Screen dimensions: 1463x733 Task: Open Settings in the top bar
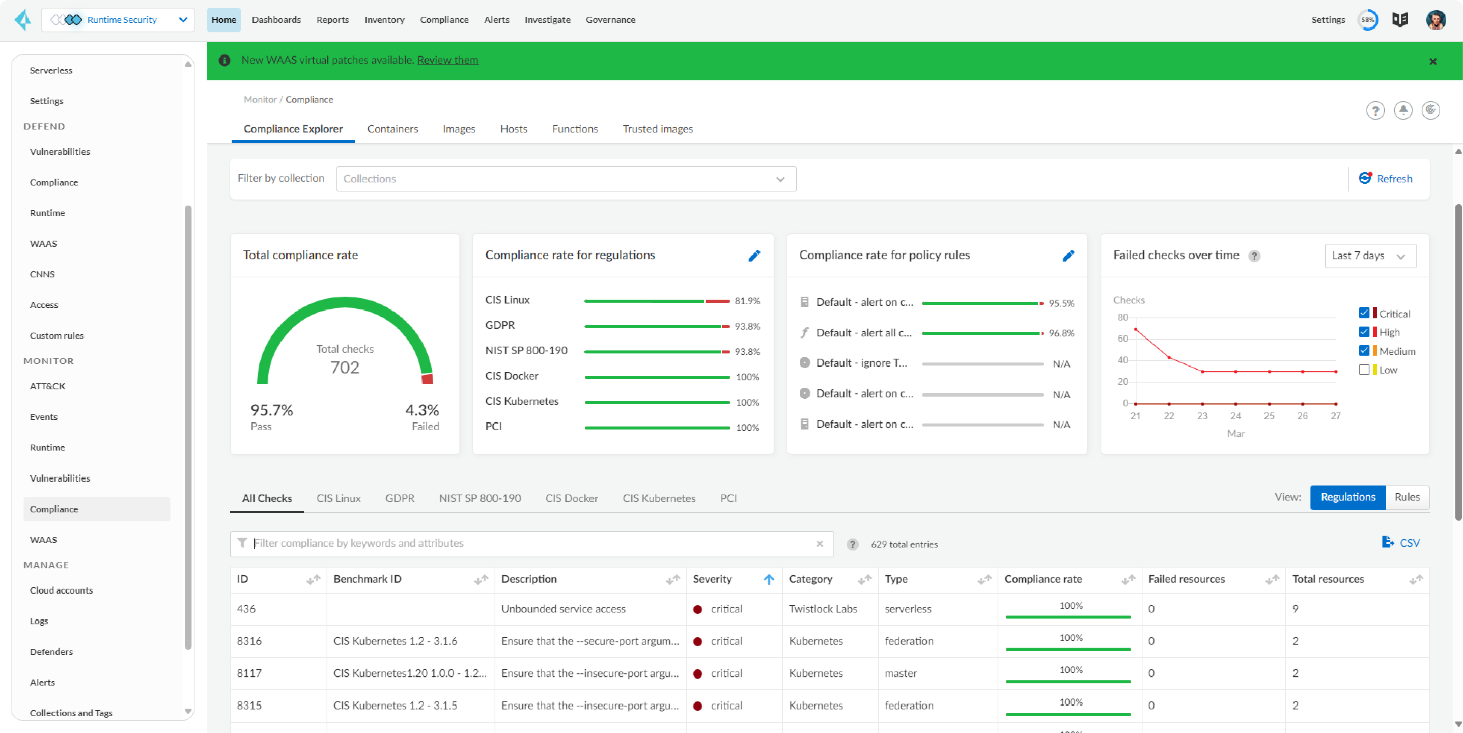click(1328, 20)
